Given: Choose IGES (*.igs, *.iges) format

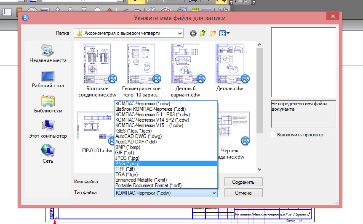Looking at the screenshot, I should coord(166,131).
